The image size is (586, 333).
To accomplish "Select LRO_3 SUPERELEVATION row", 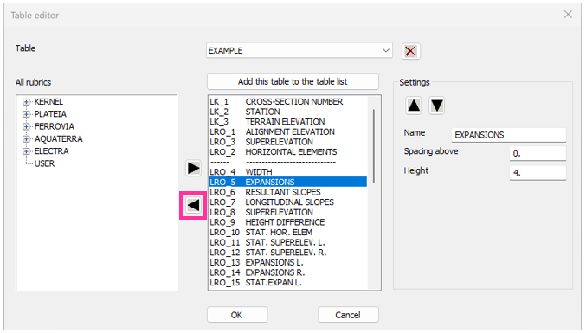I will click(x=287, y=142).
